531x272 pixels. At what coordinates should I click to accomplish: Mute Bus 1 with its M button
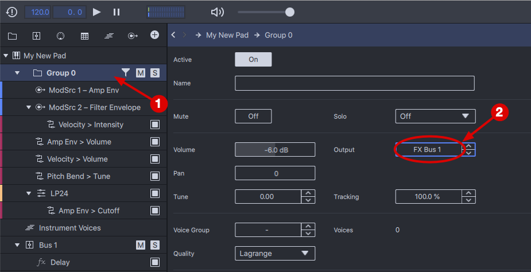pyautogui.click(x=141, y=245)
